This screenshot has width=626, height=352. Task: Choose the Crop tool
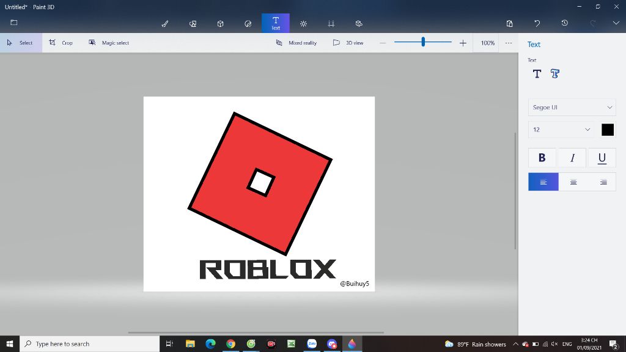tap(61, 43)
